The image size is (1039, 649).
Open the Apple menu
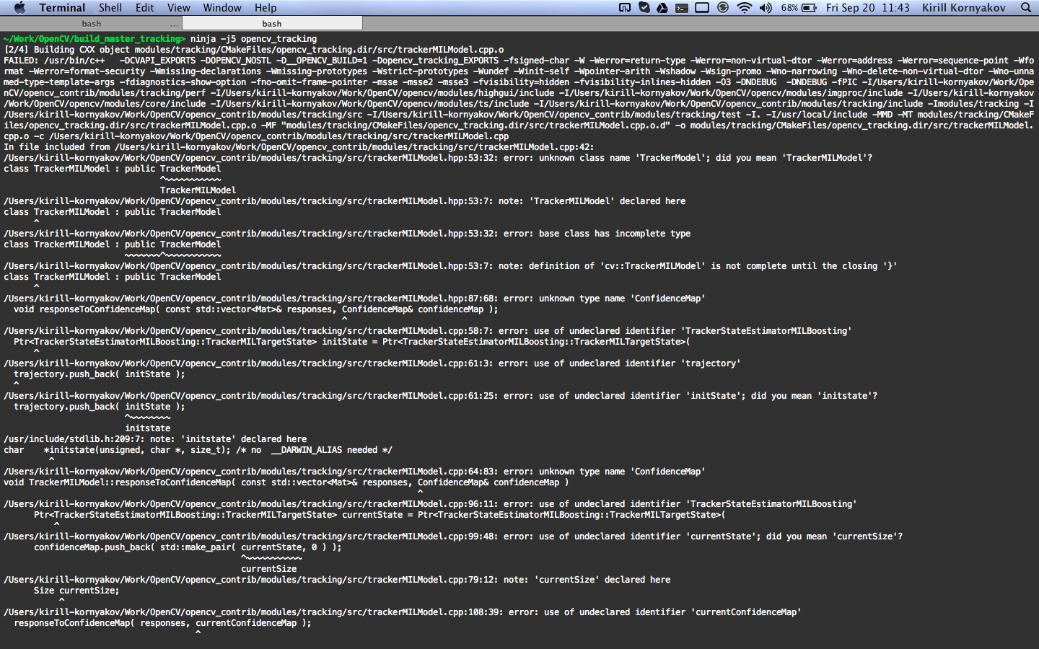[x=19, y=7]
